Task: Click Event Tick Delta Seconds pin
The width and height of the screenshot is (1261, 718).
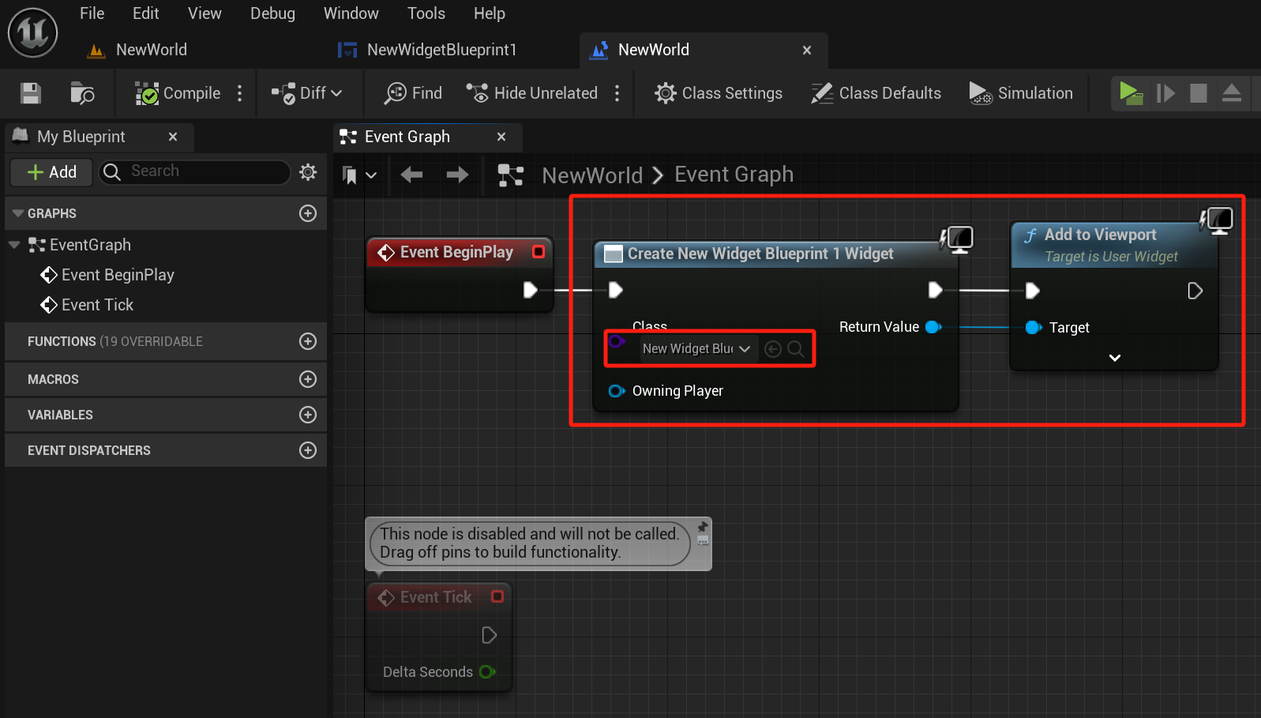Action: click(487, 672)
